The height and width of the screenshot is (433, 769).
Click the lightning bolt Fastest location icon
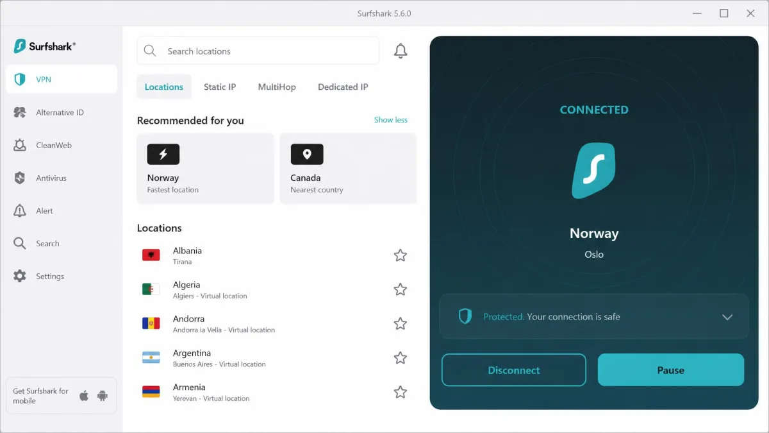coord(163,154)
